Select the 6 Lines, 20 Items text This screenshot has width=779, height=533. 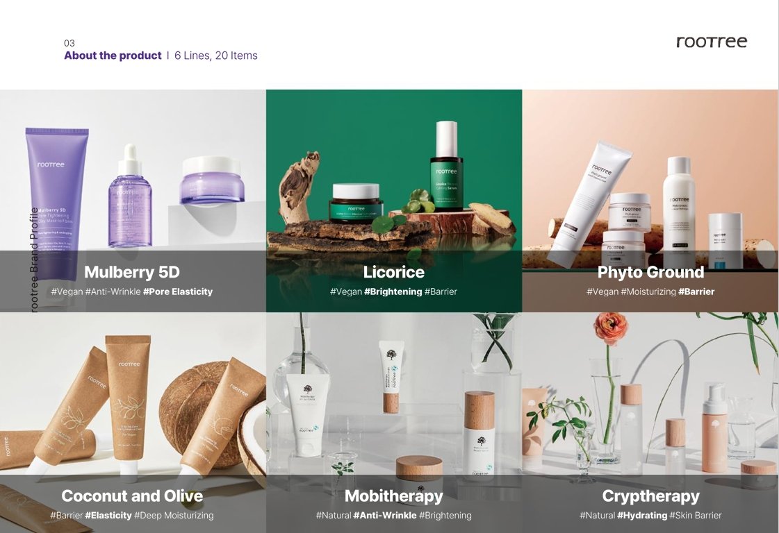[x=216, y=56]
